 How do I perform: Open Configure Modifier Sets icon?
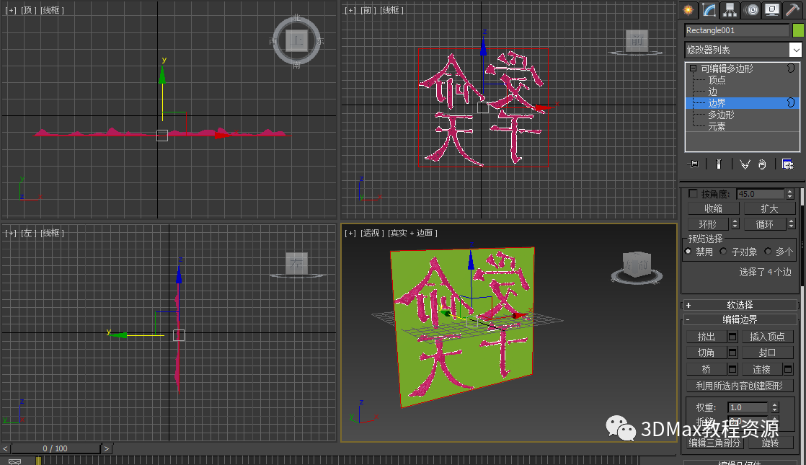pyautogui.click(x=787, y=164)
